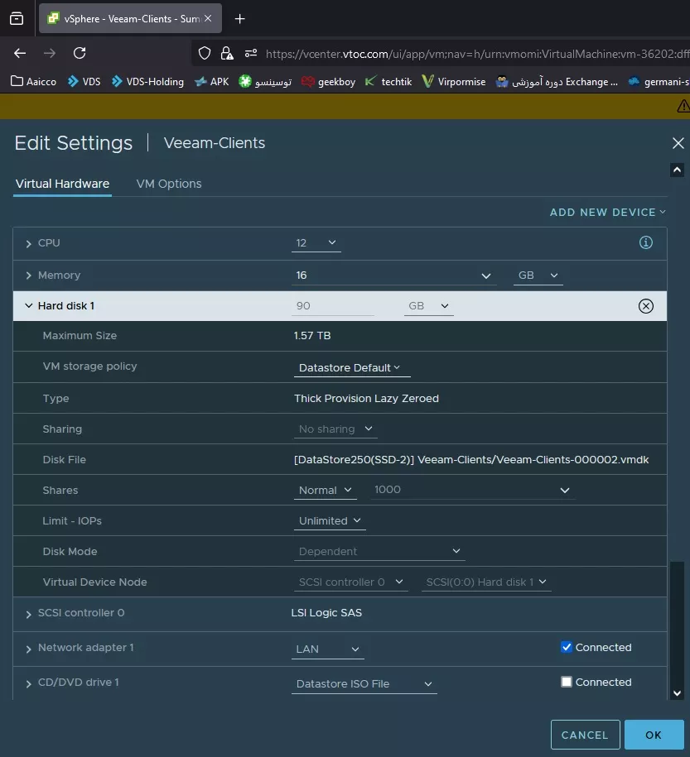Open the tab list manager icon
690x757 pixels.
pyautogui.click(x=17, y=19)
